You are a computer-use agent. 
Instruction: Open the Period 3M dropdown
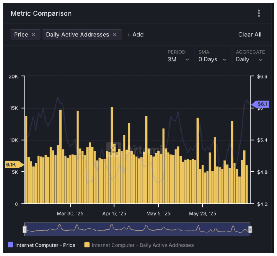tap(178, 59)
